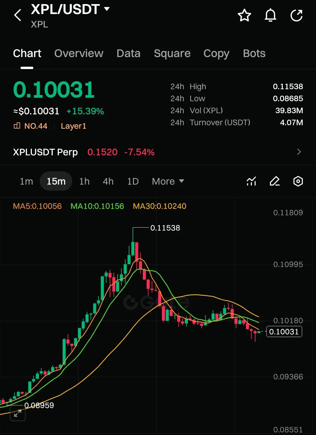Tap the ≈$0.10031 dollar value

[x=36, y=111]
